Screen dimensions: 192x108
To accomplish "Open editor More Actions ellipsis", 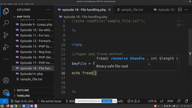I will (x=186, y=10).
